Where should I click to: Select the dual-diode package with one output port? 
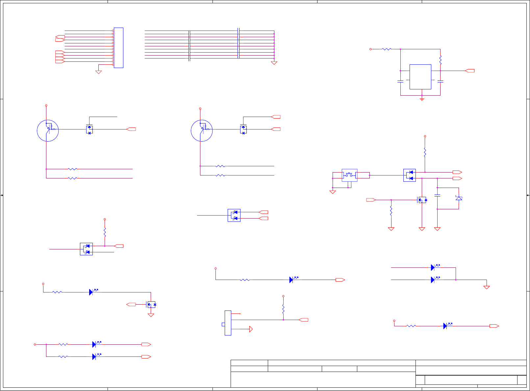(86, 249)
